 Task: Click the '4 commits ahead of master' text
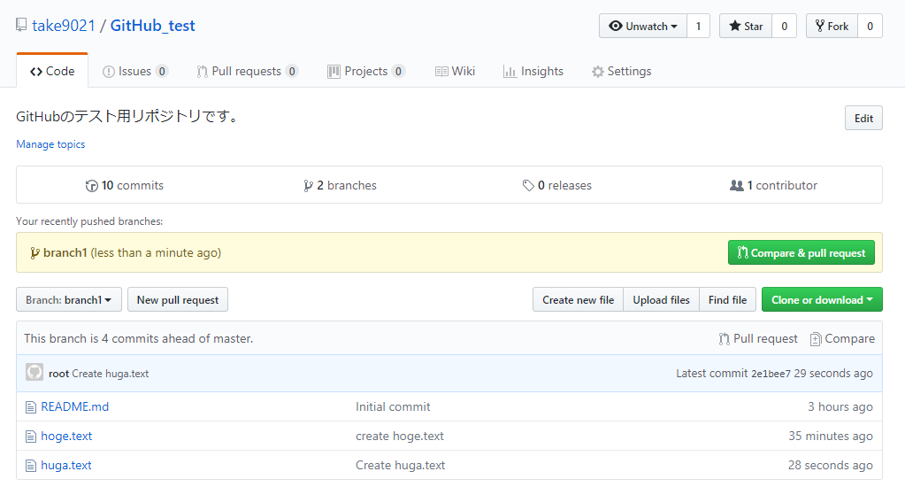click(x=177, y=338)
